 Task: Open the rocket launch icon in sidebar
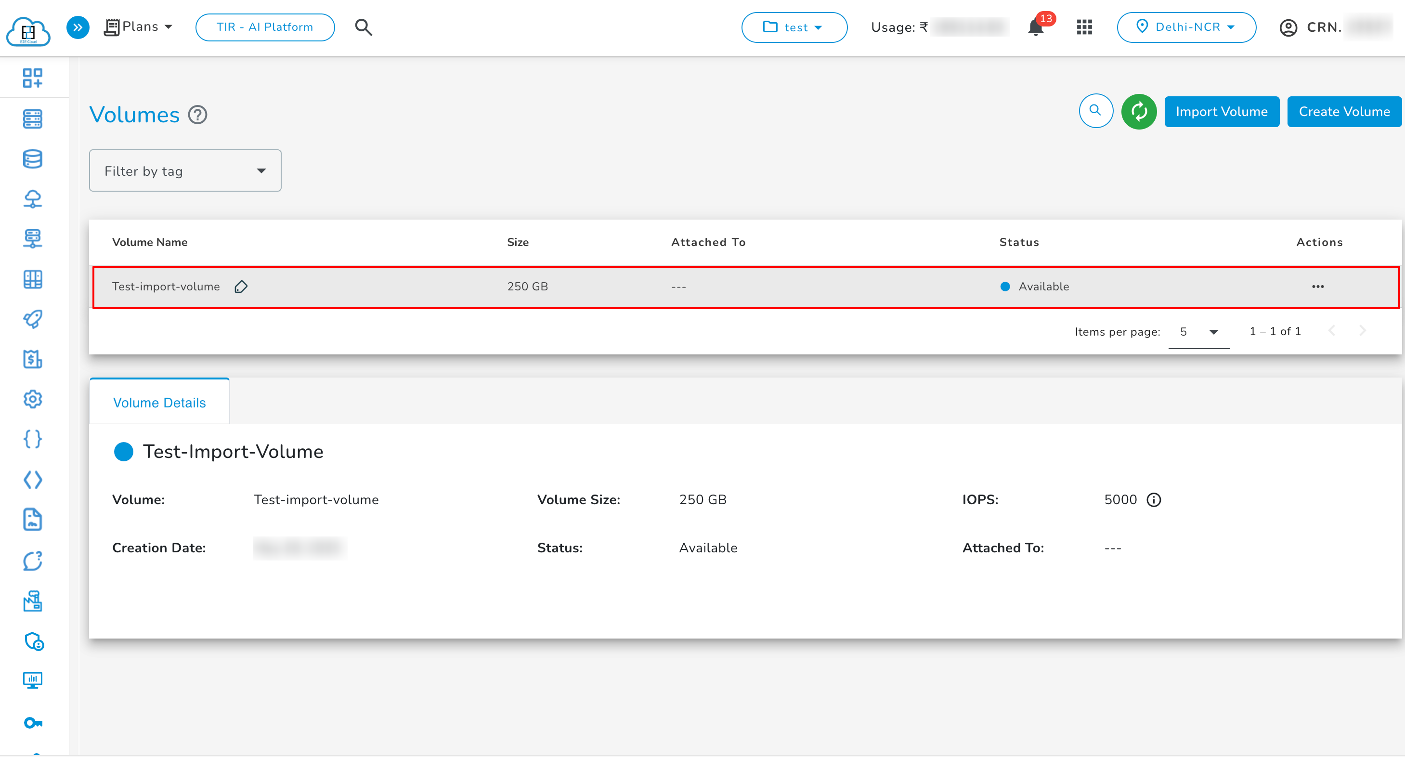33,319
